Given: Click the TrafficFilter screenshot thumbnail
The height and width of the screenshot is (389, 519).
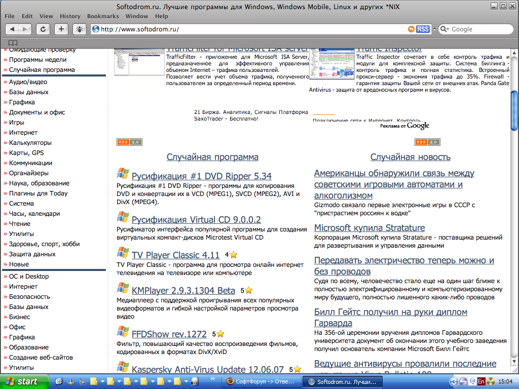Looking at the screenshot, I should [x=139, y=62].
